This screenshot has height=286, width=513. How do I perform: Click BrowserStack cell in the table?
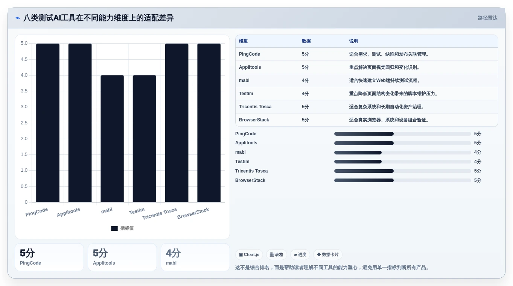click(254, 120)
